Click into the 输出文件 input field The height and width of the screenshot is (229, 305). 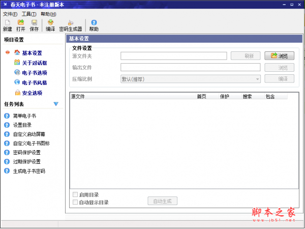click(x=191, y=67)
